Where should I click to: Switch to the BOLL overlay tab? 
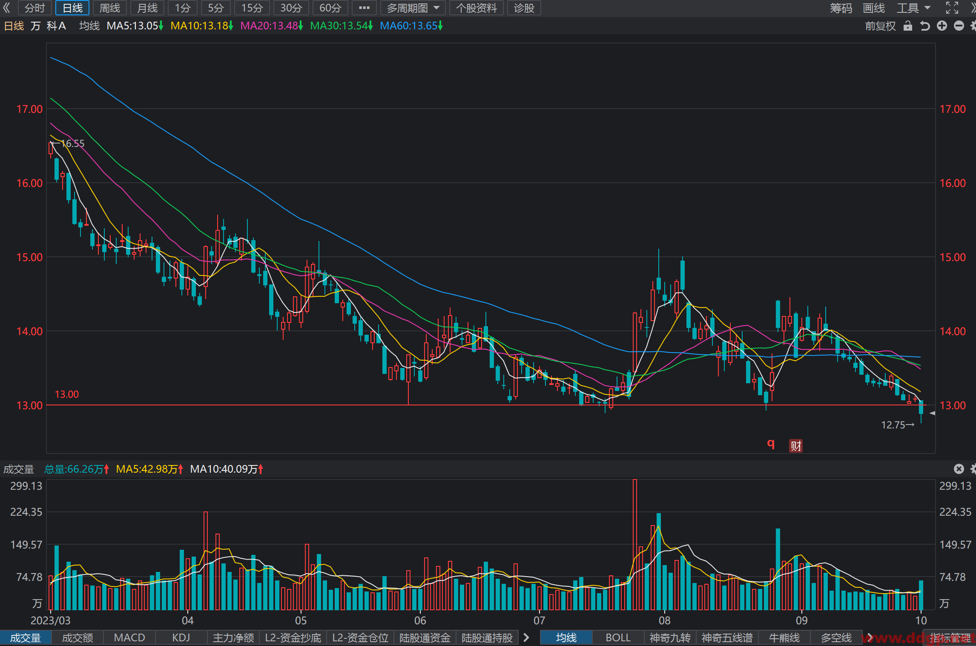(x=618, y=637)
